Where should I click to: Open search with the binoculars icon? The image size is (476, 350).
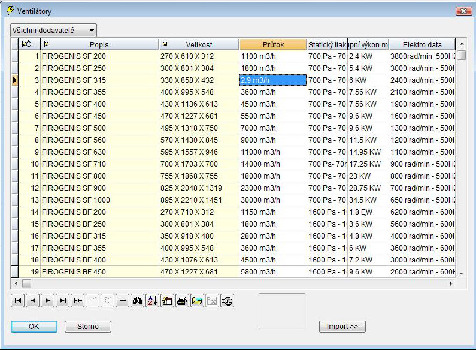(x=137, y=301)
